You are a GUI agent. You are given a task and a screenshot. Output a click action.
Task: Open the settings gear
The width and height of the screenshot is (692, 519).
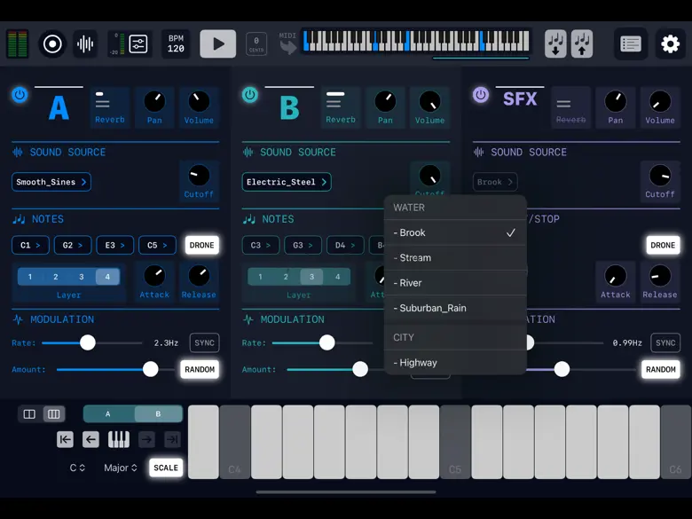[670, 43]
